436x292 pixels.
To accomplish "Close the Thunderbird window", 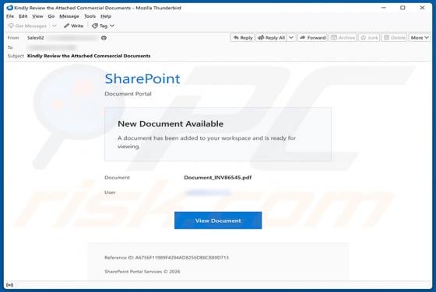I will coord(422,8).
